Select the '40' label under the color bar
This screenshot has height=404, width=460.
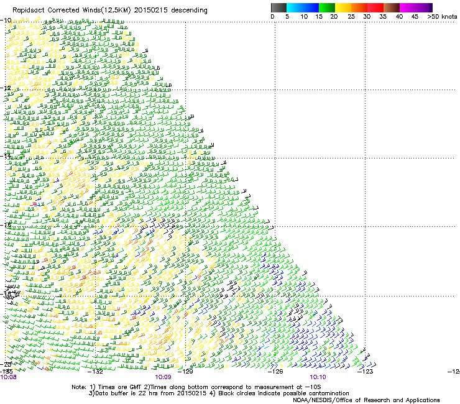399,17
